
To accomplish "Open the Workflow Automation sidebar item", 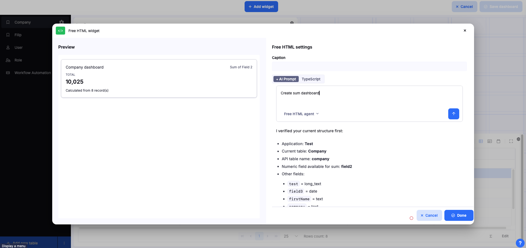I will (x=32, y=73).
